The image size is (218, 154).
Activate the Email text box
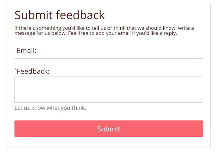pyautogui.click(x=119, y=51)
